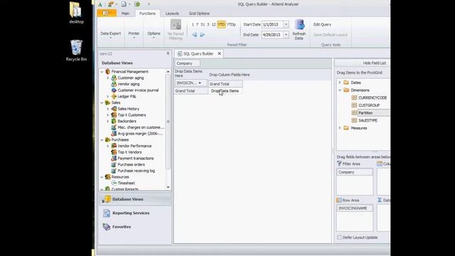
Task: Switch to the Layouts ribbon tab
Action: tap(172, 14)
